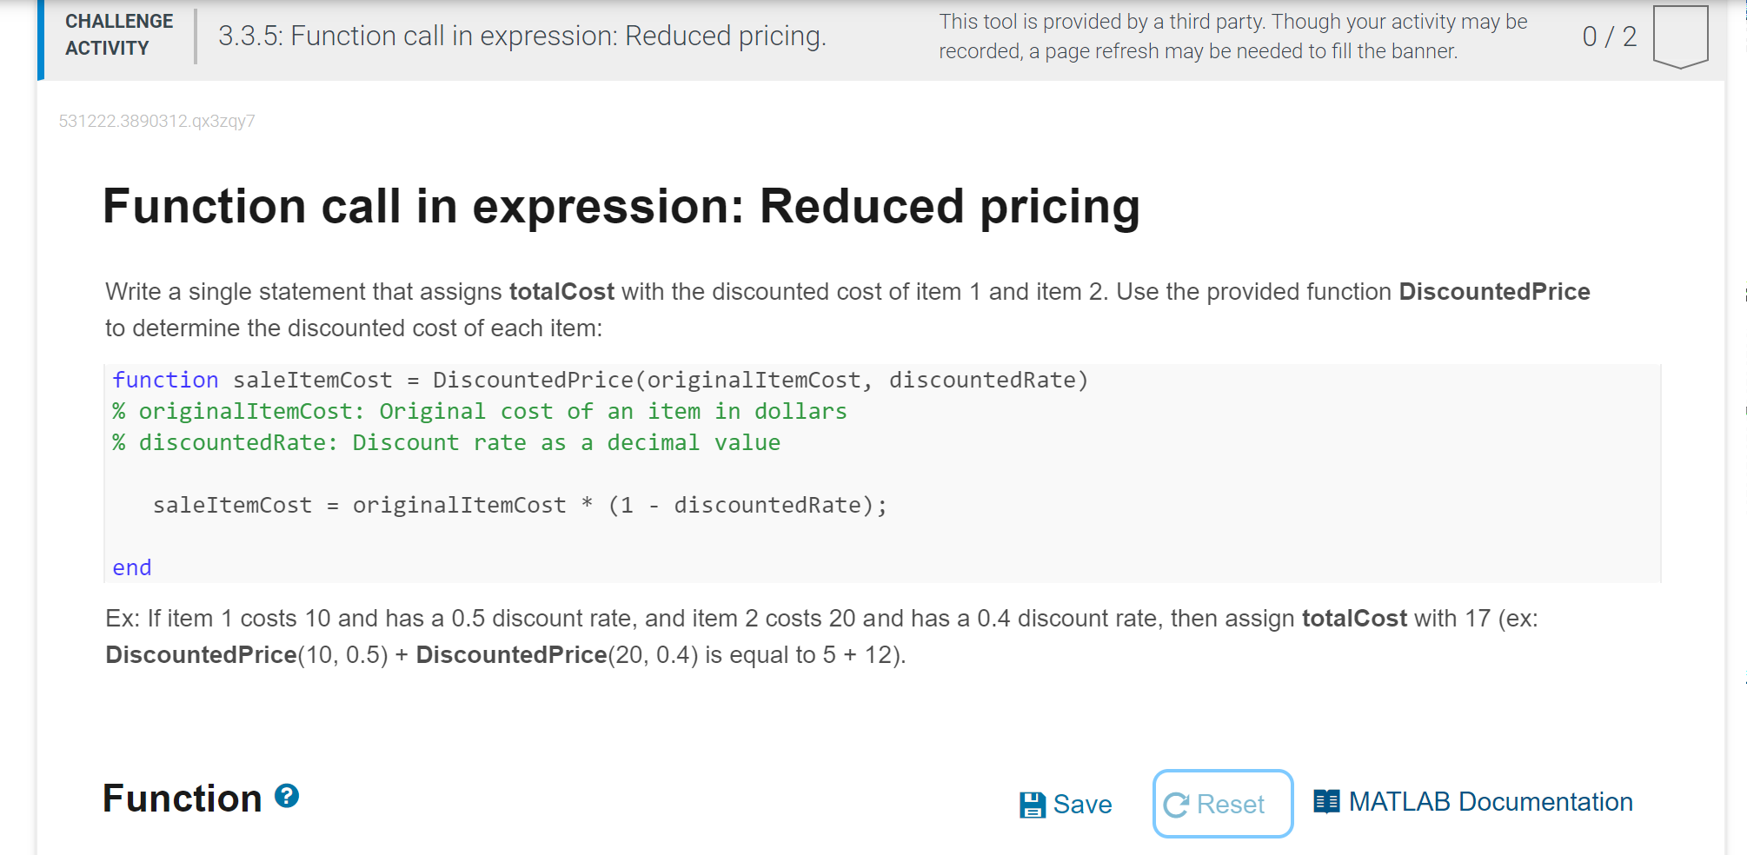Click the Function call in expression heading
The width and height of the screenshot is (1747, 855).
pyautogui.click(x=621, y=207)
